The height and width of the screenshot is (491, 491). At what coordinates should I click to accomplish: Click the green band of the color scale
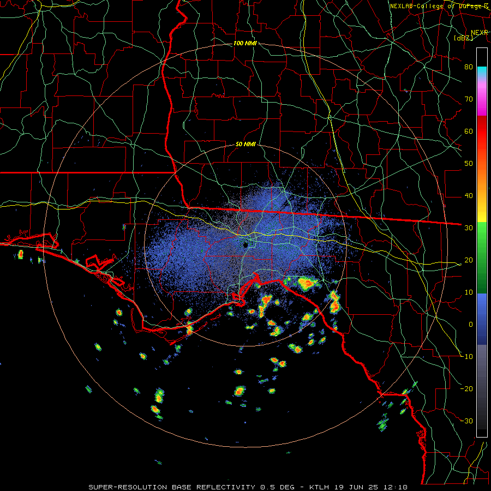pyautogui.click(x=482, y=258)
